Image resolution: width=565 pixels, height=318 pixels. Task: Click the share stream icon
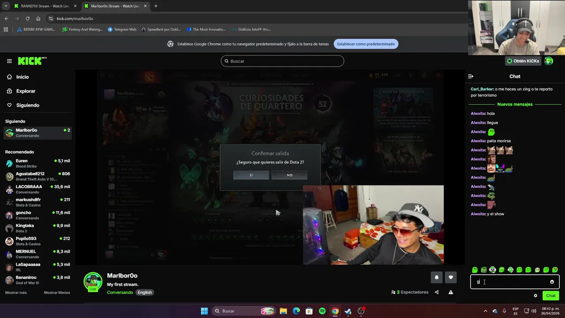[437, 292]
